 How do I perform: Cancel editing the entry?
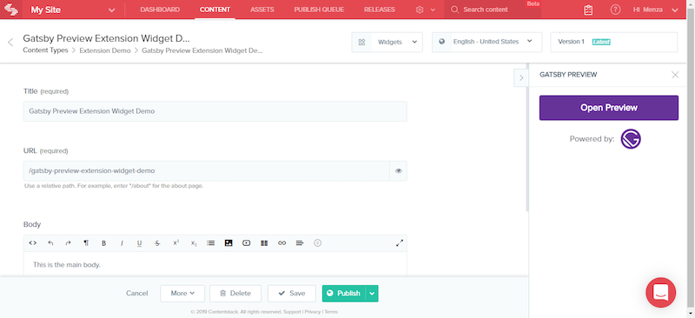coord(137,293)
